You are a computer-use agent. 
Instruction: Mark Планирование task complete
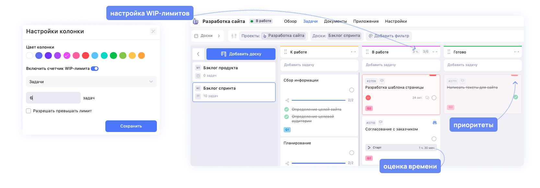pos(352,153)
